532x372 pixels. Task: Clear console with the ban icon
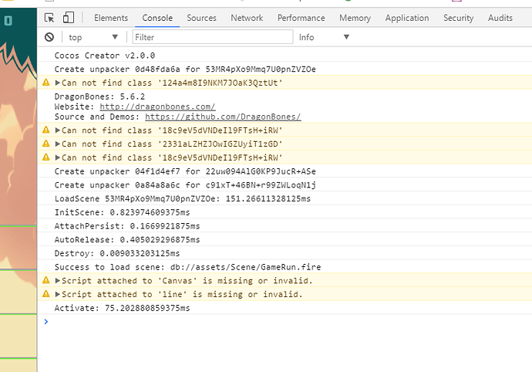click(49, 36)
